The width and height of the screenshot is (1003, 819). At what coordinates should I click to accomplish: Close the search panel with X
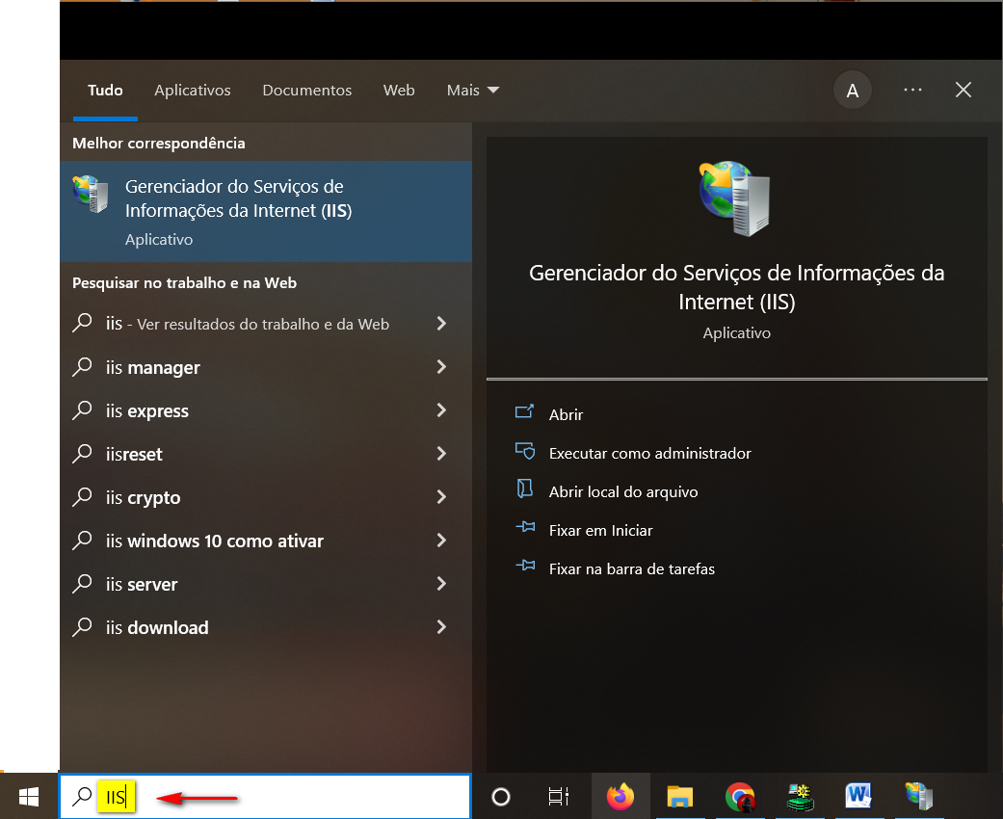(963, 91)
